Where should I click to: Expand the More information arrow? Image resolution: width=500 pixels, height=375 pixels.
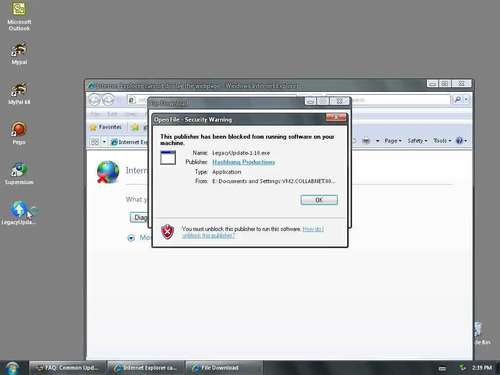131,238
